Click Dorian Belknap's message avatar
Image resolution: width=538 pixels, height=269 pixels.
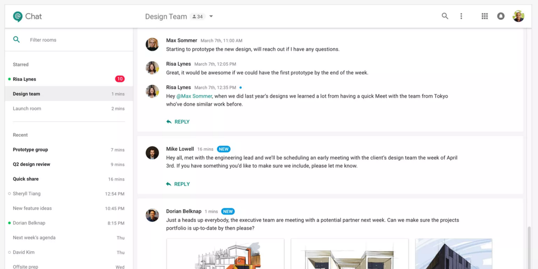point(152,215)
